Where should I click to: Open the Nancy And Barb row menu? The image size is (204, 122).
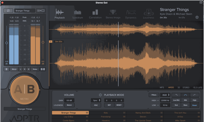pos(162,113)
